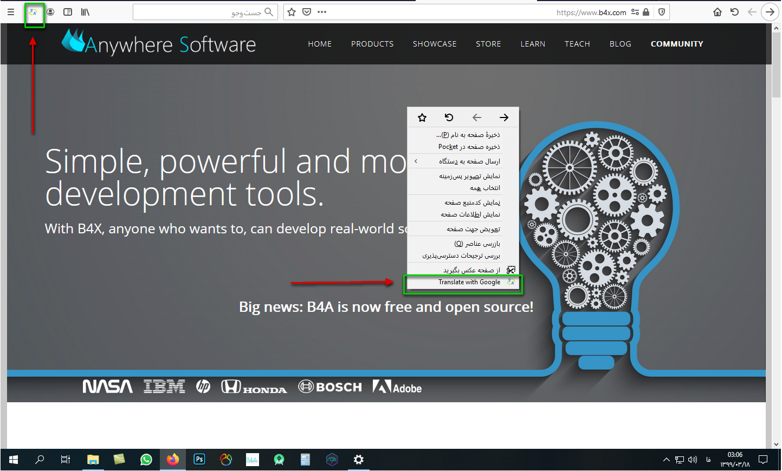
Task: Toggle the sidebar icon in the toolbar
Action: [x=67, y=11]
